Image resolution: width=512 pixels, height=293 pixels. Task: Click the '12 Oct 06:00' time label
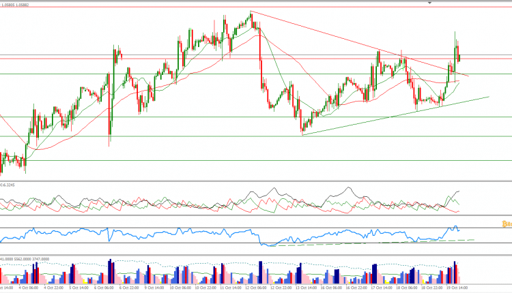[x=256, y=288]
